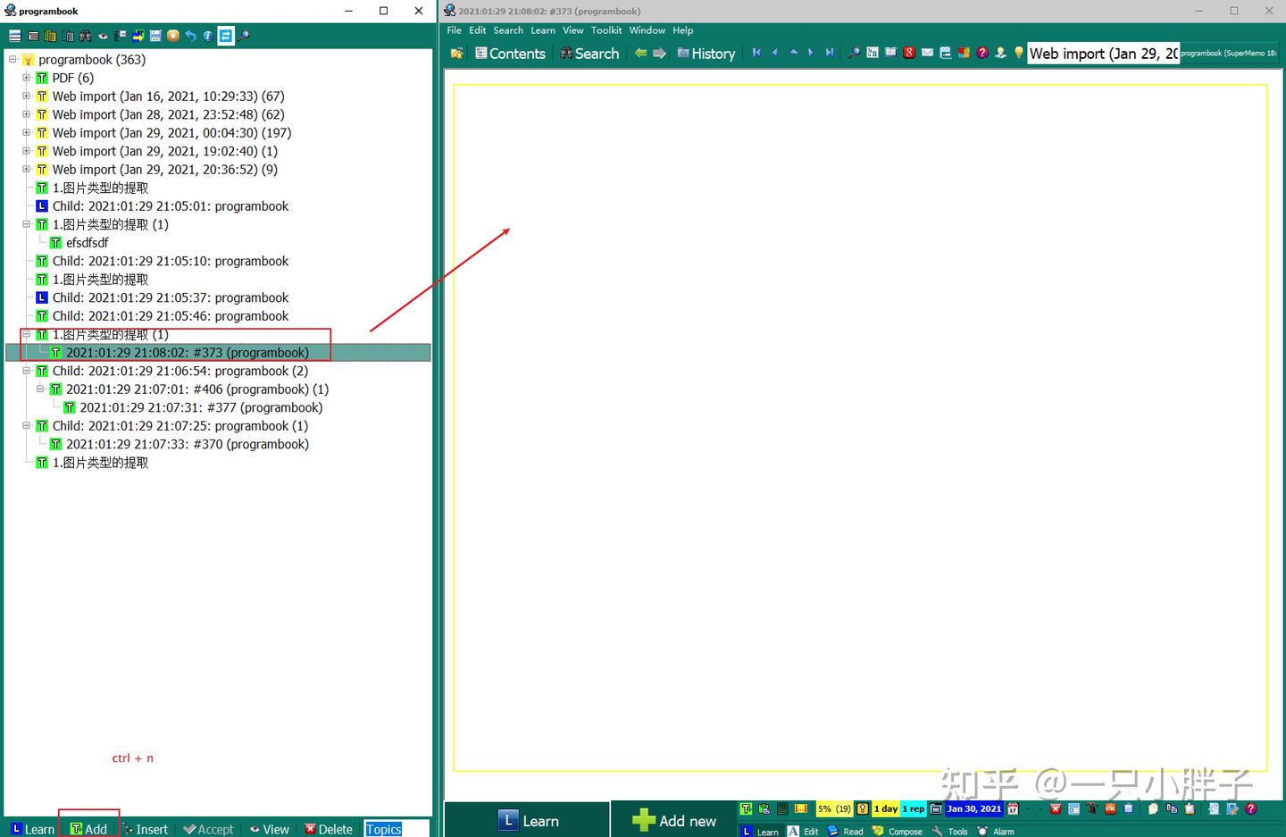Viewport: 1286px width, 837px height.
Task: Click the calendar icon beside Jan 30, 2021
Action: [1013, 808]
